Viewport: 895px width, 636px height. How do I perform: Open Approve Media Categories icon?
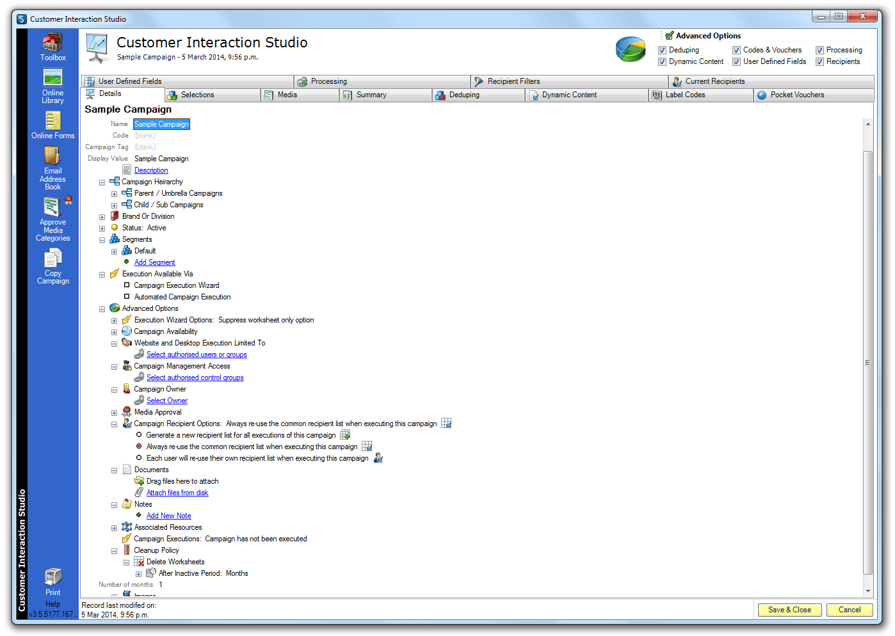[x=52, y=207]
